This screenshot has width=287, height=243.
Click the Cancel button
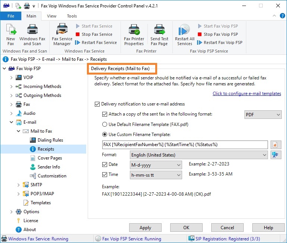tap(227, 228)
